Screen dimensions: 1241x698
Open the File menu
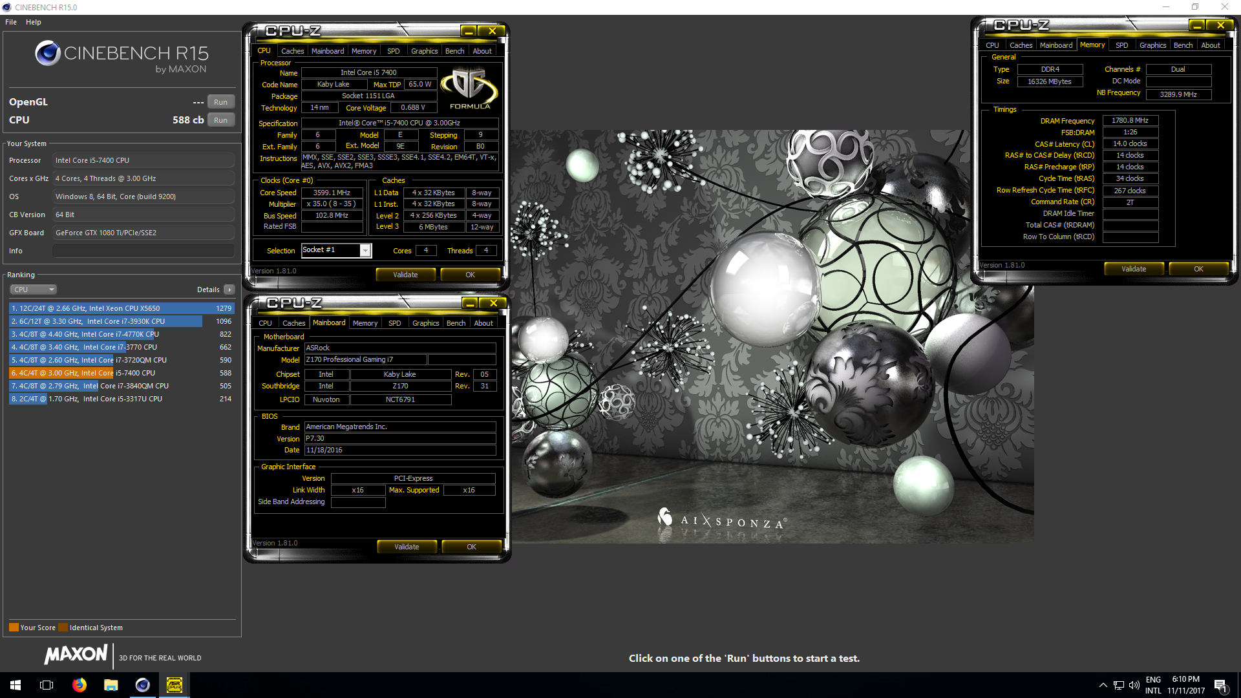tap(11, 22)
